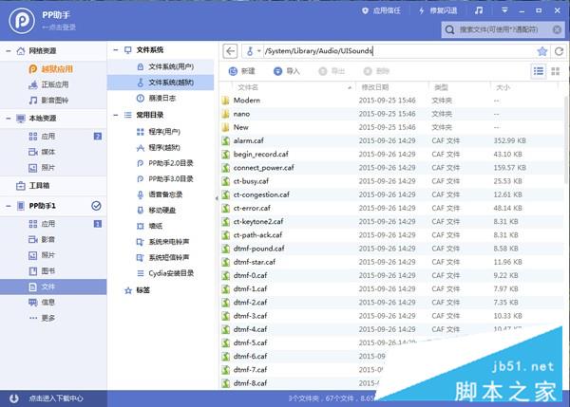Select begin_record.caf file
570x407 pixels.
click(391, 155)
